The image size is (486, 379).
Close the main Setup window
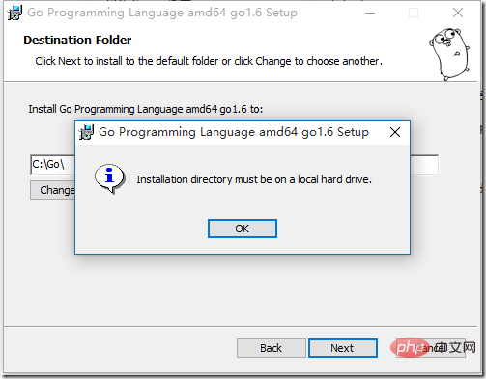point(458,13)
